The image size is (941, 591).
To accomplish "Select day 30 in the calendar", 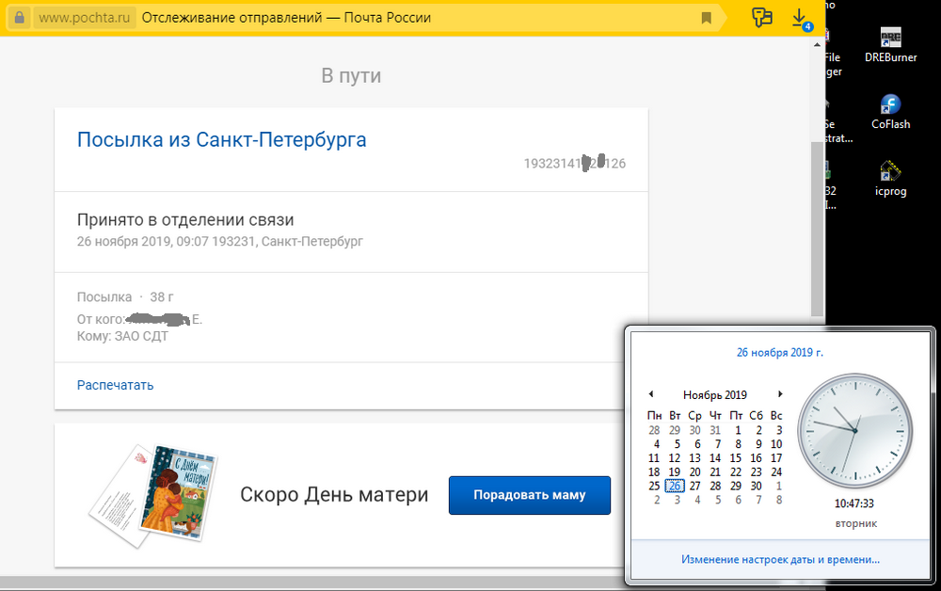I will point(757,486).
